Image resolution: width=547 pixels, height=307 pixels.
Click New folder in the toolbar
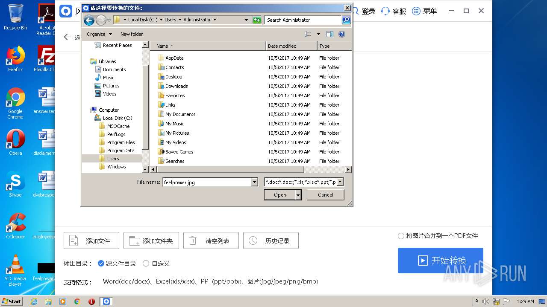[132, 34]
